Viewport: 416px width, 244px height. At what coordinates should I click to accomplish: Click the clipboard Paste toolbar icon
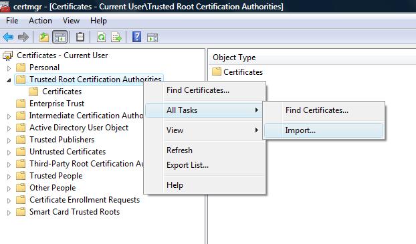click(80, 37)
